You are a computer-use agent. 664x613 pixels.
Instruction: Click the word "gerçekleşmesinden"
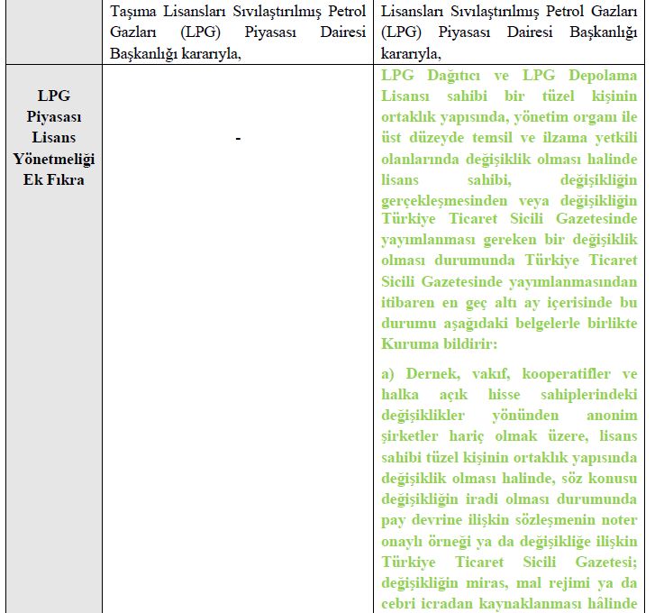(442, 199)
